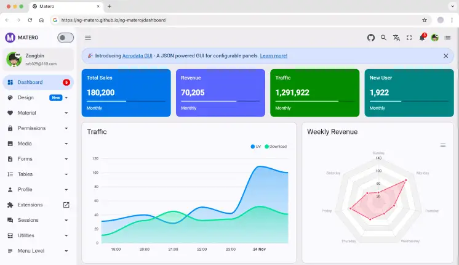Select the Dashboard menu item
The width and height of the screenshot is (459, 265).
[x=38, y=83]
